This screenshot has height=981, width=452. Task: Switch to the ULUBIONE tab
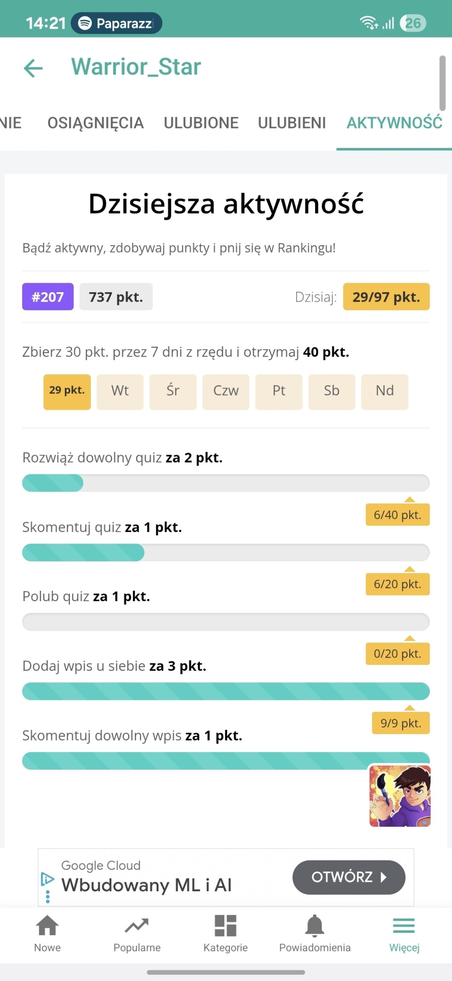point(201,123)
